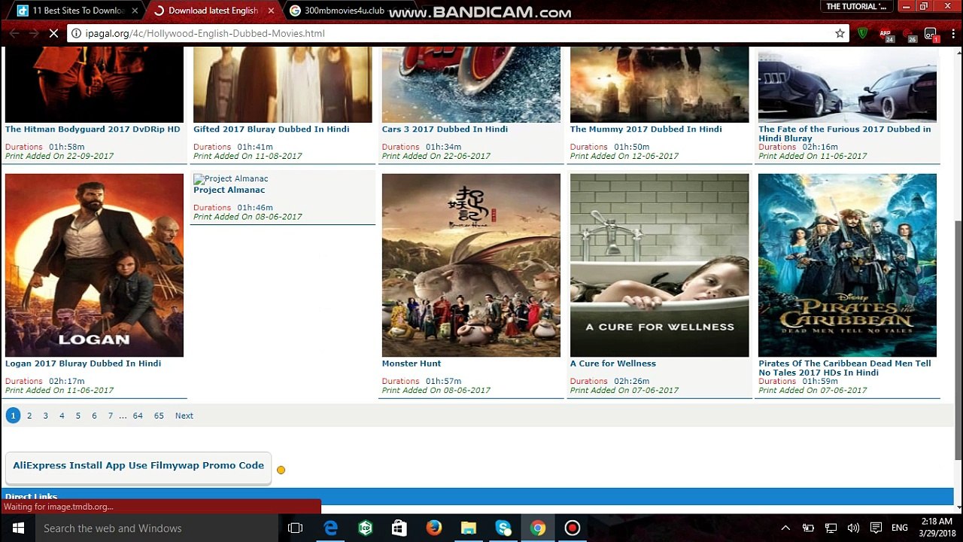The height and width of the screenshot is (542, 963).
Task: Click the Pirates of the Caribbean poster
Action: point(847,265)
